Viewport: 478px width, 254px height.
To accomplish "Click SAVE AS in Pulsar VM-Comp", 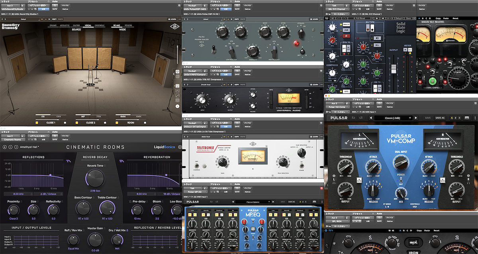I will [x=440, y=118].
